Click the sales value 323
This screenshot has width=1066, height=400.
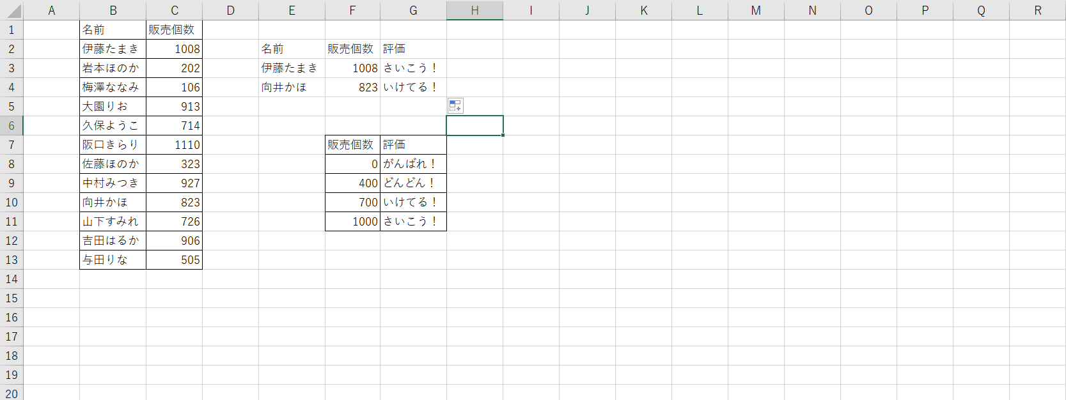point(175,164)
